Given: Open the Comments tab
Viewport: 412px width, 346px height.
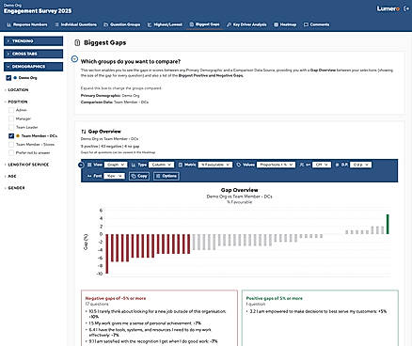Looking at the screenshot, I should tap(317, 24).
